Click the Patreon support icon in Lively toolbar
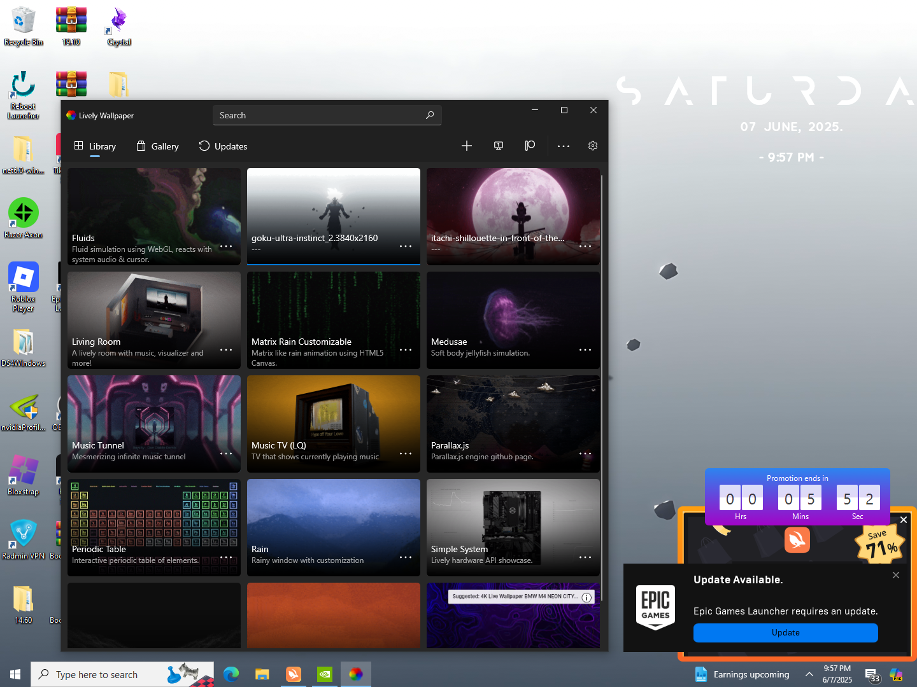The width and height of the screenshot is (917, 687). point(530,146)
